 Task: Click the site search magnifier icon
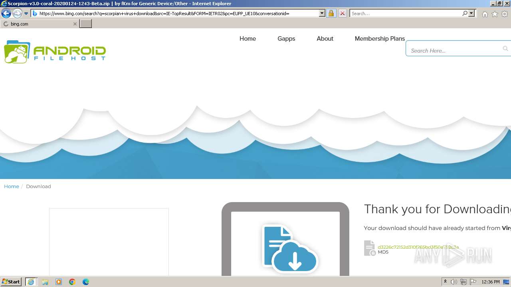pyautogui.click(x=505, y=49)
